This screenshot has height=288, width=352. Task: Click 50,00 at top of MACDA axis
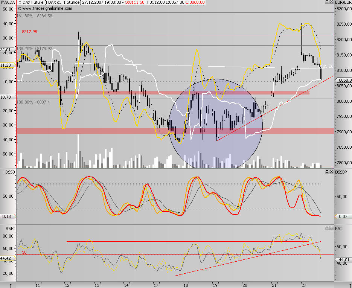pos(8,9)
